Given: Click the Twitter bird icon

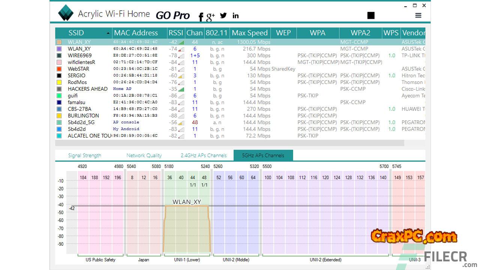Looking at the screenshot, I should 223,15.
